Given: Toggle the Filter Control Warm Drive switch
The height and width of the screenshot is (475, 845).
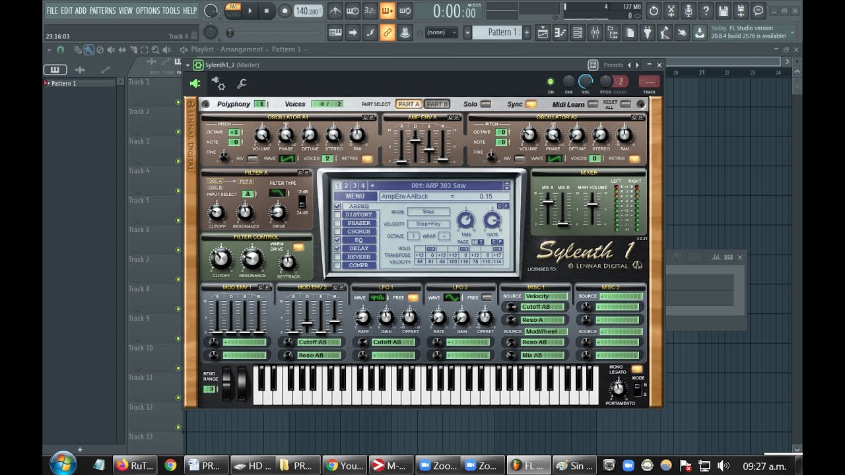Looking at the screenshot, I should pos(298,247).
